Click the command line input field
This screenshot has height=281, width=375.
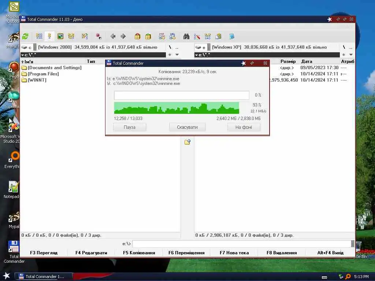[x=242, y=244]
